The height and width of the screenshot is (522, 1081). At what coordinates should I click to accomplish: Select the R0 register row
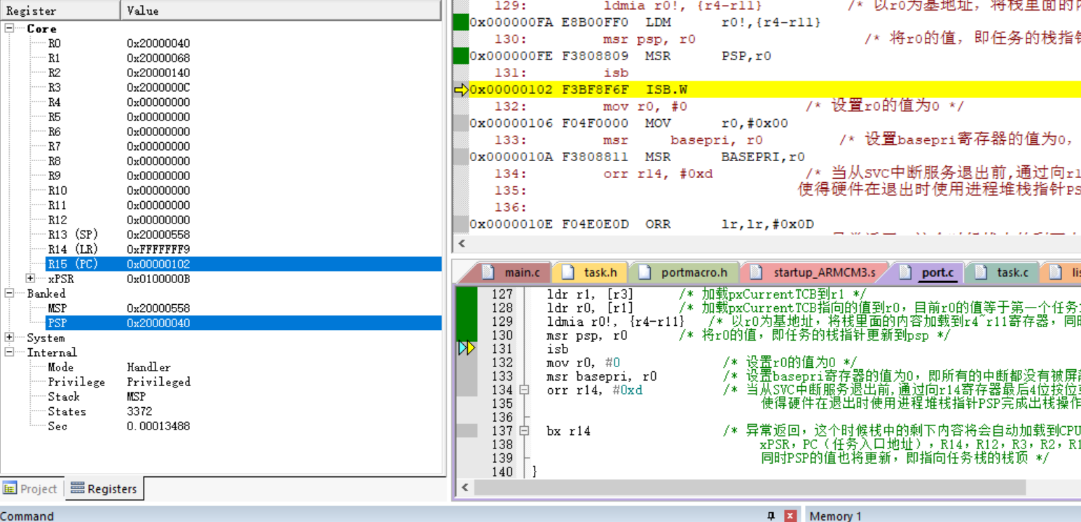(x=221, y=43)
